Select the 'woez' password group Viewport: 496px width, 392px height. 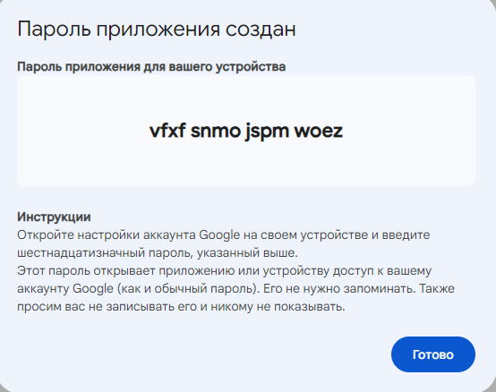(319, 132)
